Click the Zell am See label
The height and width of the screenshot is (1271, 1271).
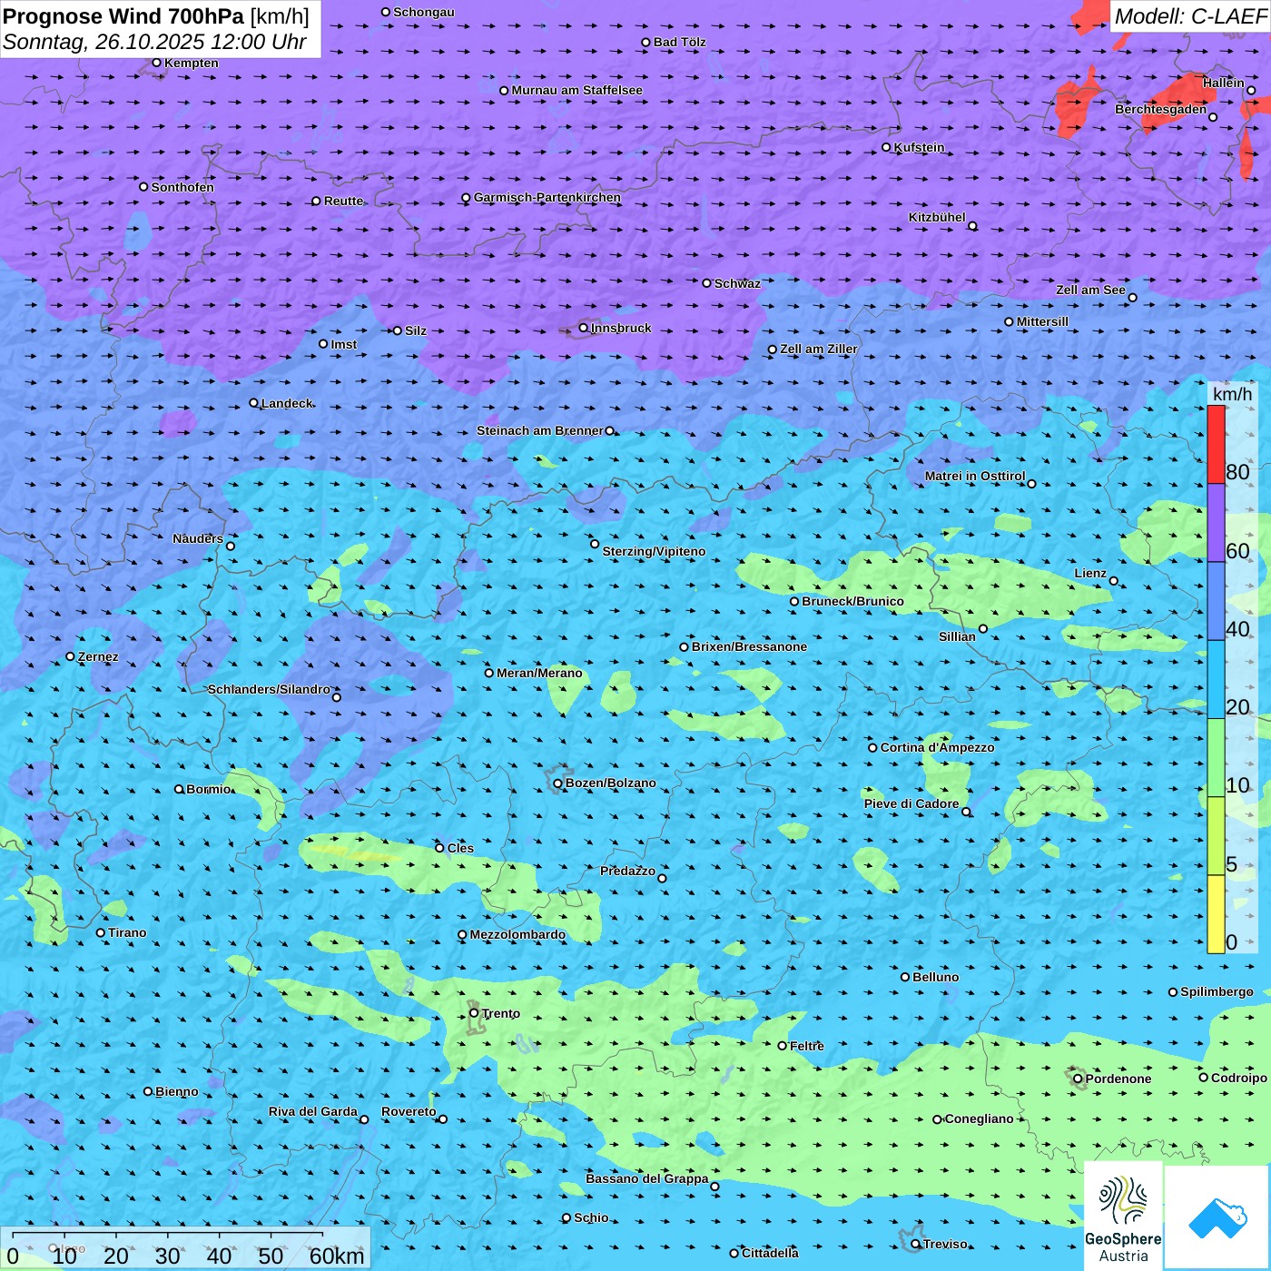point(1090,290)
